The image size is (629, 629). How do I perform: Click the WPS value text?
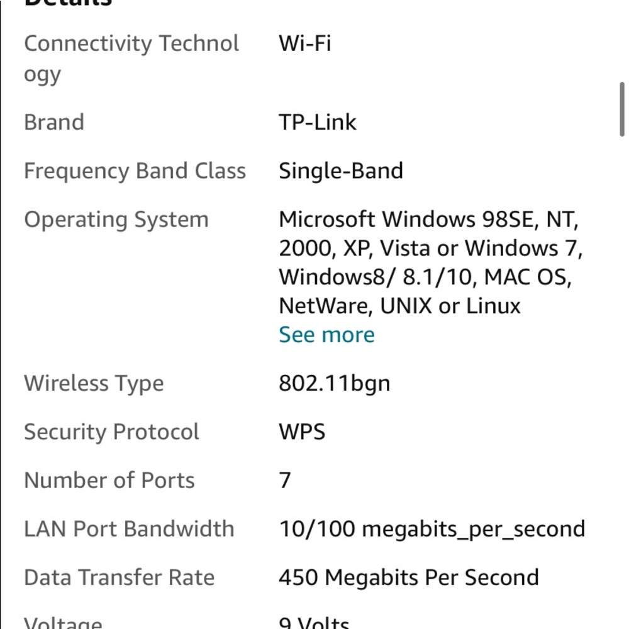(301, 431)
